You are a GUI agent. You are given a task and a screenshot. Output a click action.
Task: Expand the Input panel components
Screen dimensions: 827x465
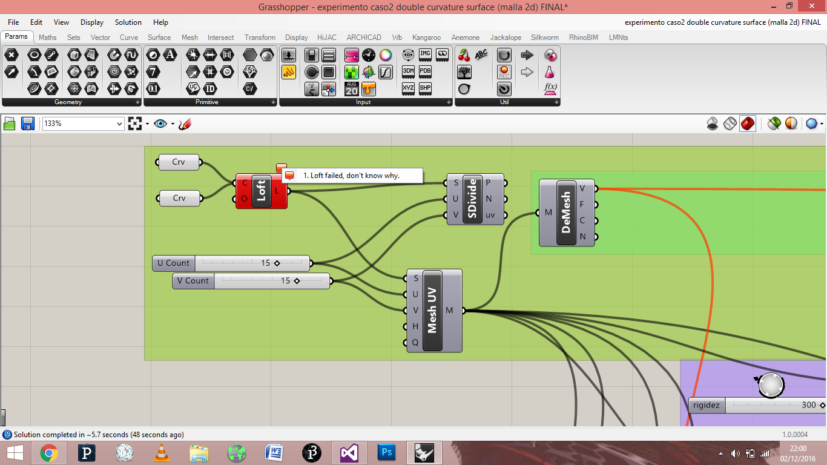point(449,102)
